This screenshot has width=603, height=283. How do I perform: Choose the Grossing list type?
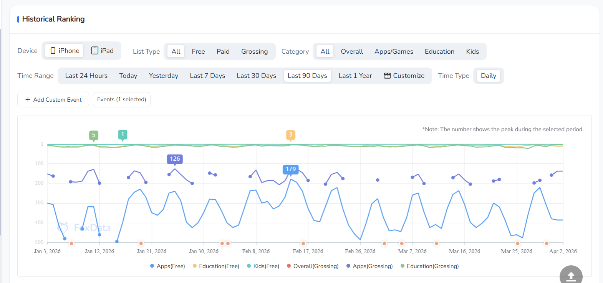coord(254,51)
